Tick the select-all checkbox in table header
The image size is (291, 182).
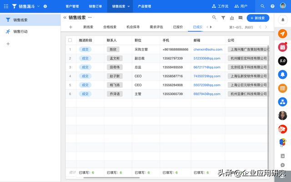[x=70, y=40]
